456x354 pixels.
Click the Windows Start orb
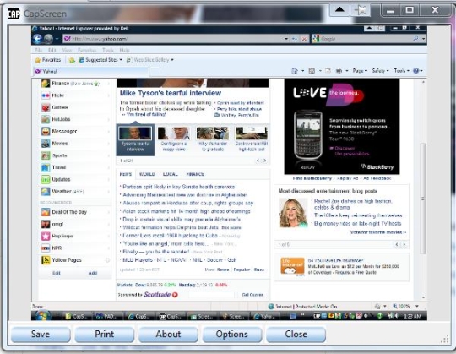(42, 316)
